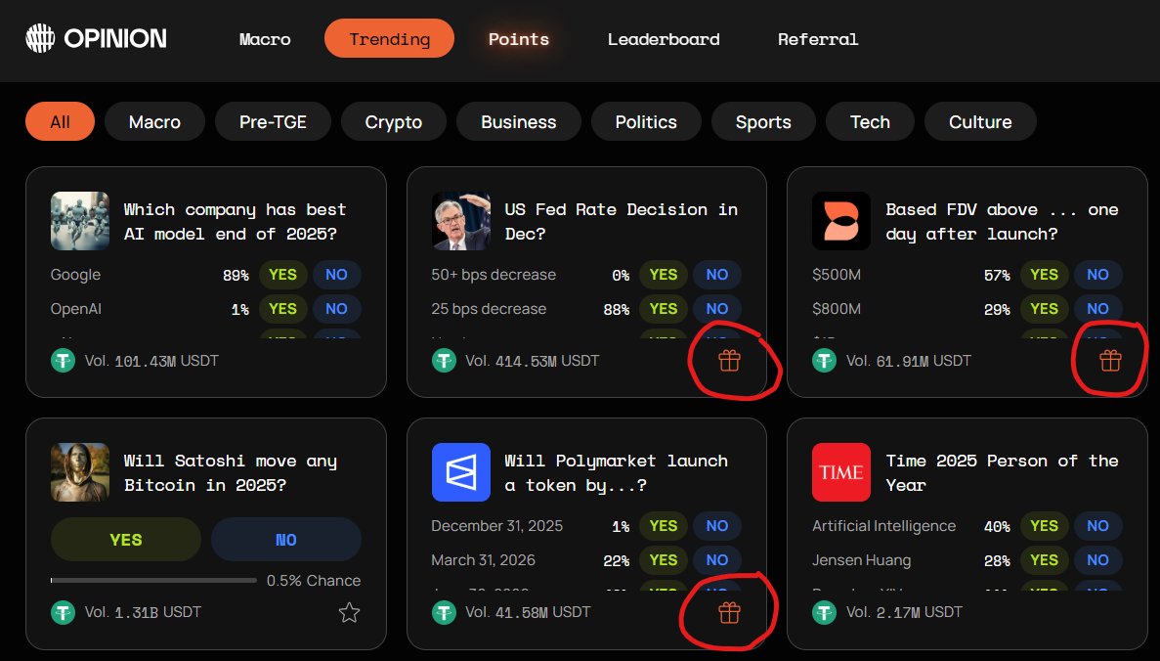
Task: Open the Referral page
Action: pos(818,39)
